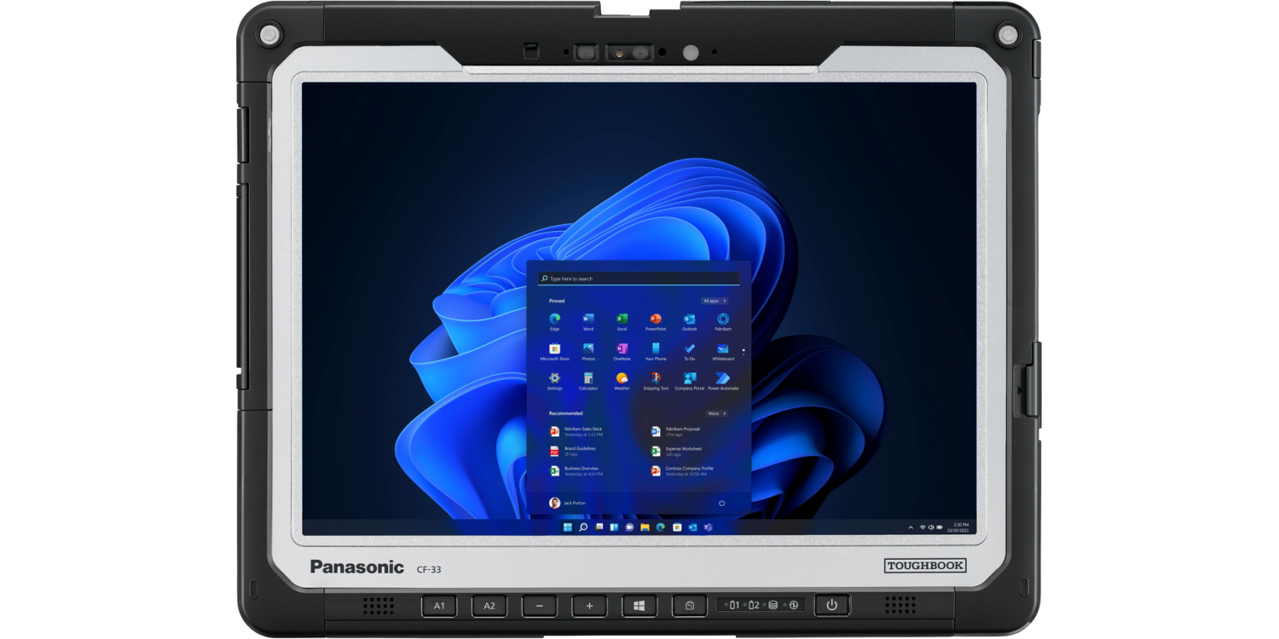The height and width of the screenshot is (639, 1279).
Task: Show All apps list
Action: click(715, 301)
